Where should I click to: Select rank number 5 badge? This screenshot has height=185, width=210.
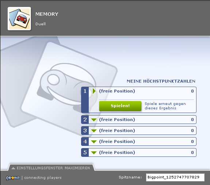(85, 152)
